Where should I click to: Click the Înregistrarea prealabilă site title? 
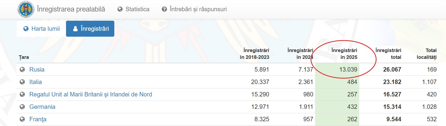point(71,9)
